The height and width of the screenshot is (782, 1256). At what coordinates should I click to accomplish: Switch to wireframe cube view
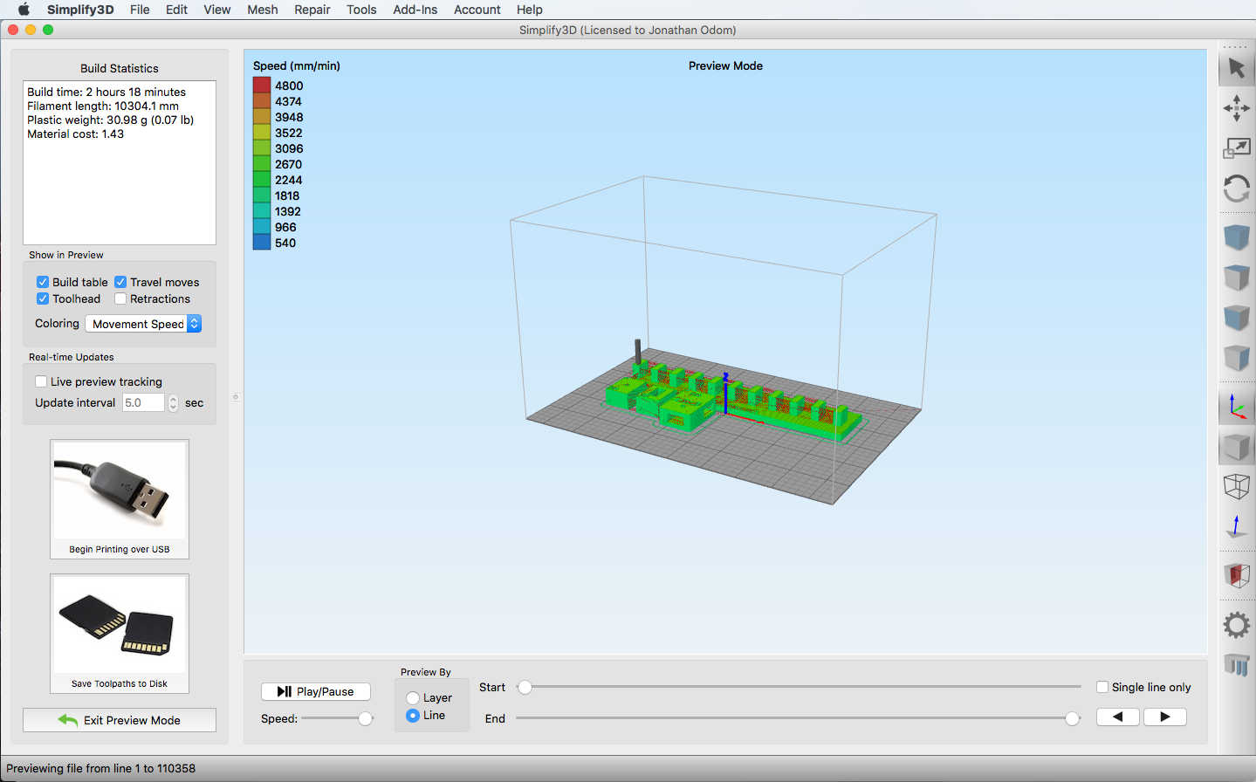coord(1236,486)
